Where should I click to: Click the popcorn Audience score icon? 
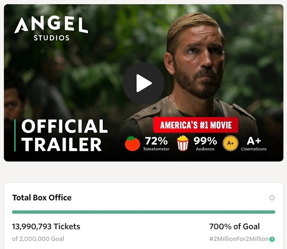(183, 143)
